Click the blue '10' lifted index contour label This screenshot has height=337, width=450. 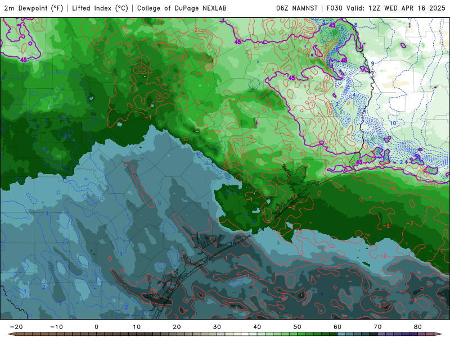393,123
